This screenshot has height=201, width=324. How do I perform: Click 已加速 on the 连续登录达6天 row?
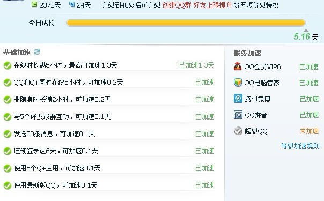(x=205, y=151)
